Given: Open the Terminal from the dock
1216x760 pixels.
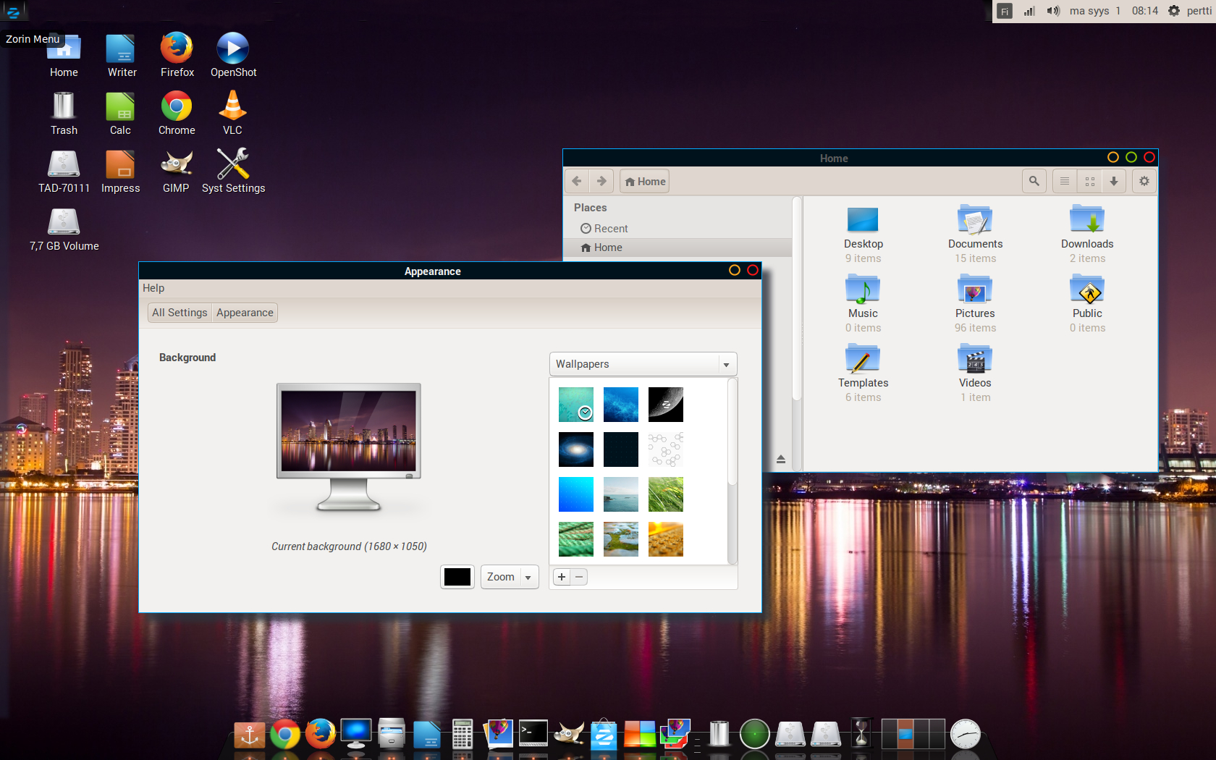Looking at the screenshot, I should [533, 734].
